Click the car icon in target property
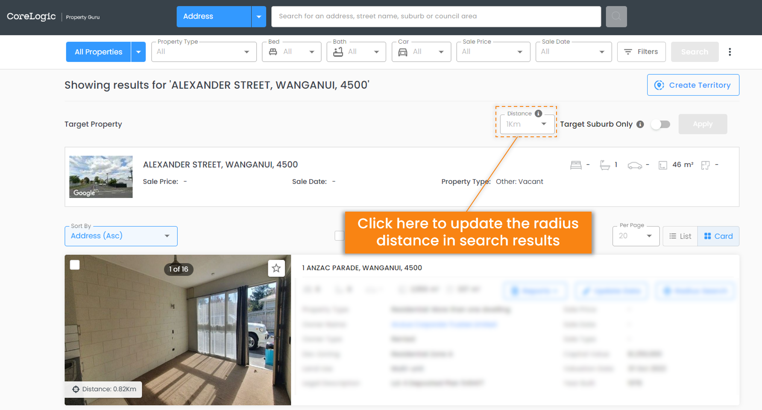Screen dimensions: 762x410 click(635, 165)
